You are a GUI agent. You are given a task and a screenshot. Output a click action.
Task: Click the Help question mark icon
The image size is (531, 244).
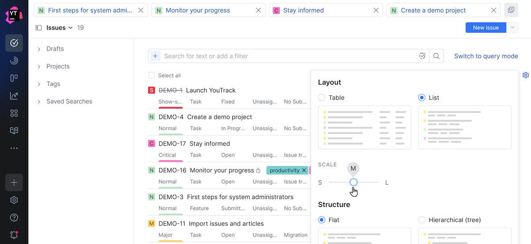14,218
